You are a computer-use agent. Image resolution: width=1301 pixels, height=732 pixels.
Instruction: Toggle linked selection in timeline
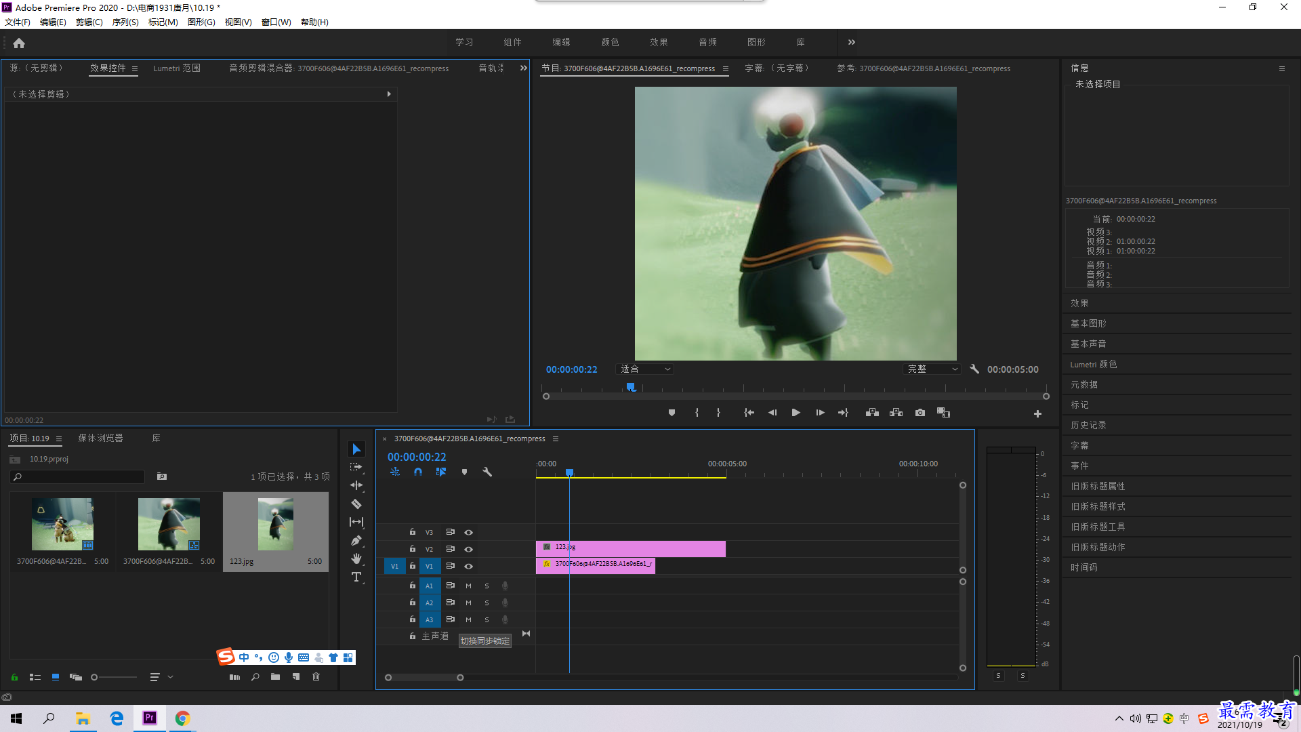(x=441, y=472)
